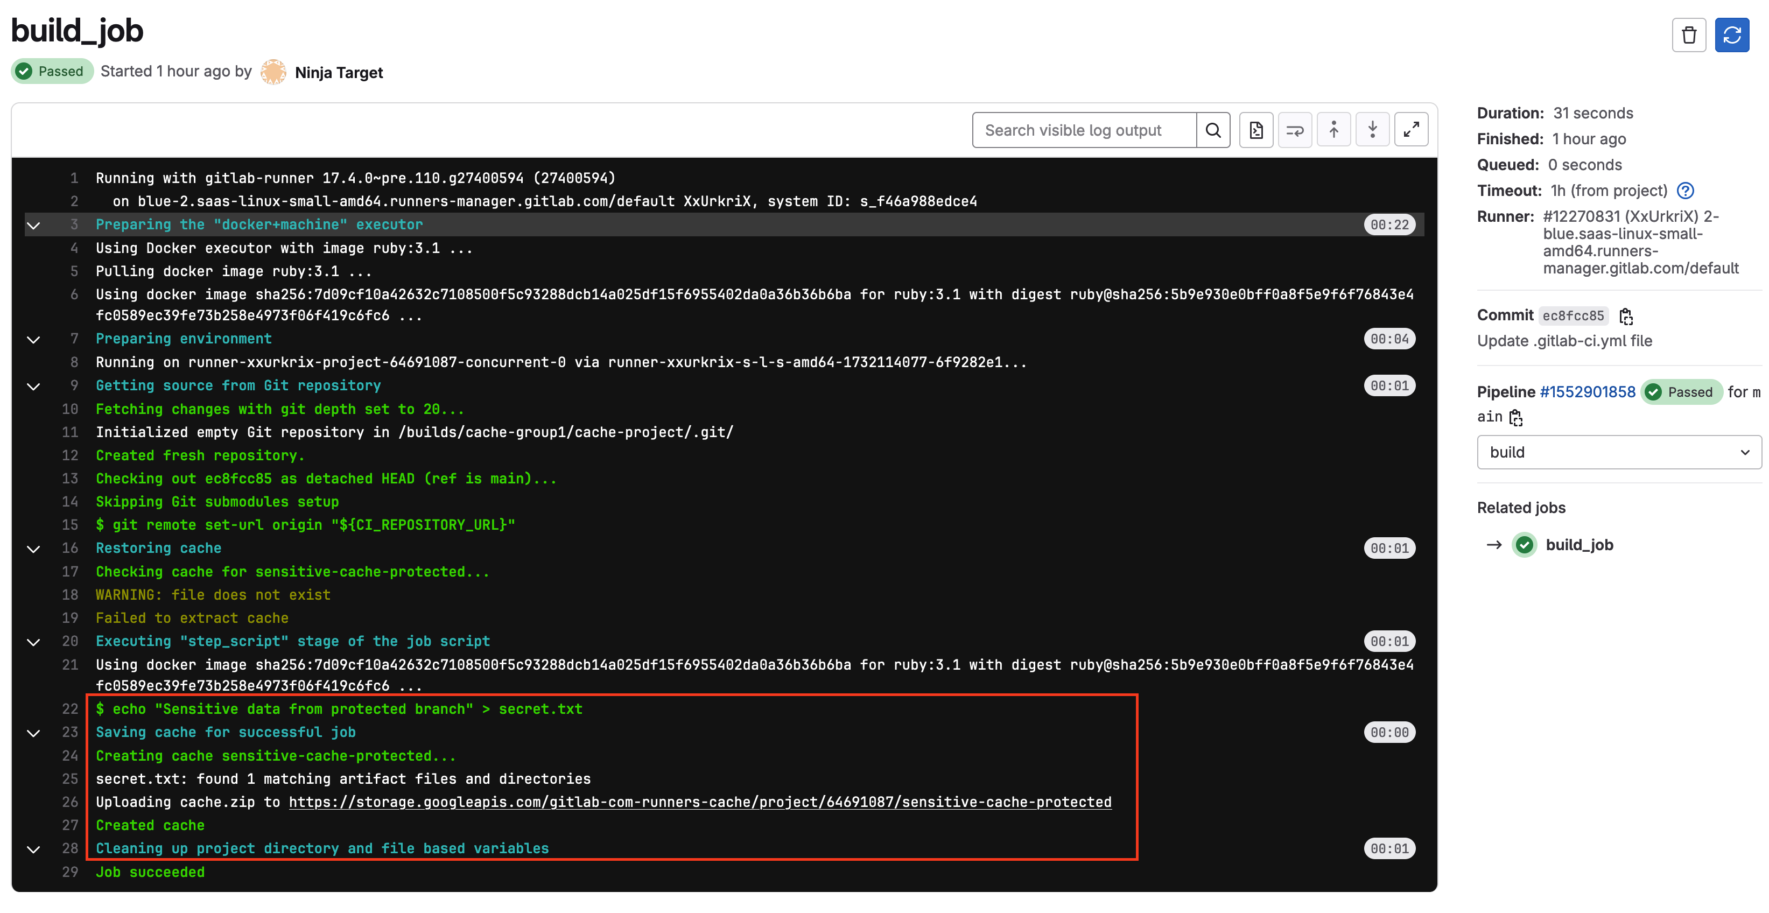Open the build stage dropdown

(x=1619, y=452)
